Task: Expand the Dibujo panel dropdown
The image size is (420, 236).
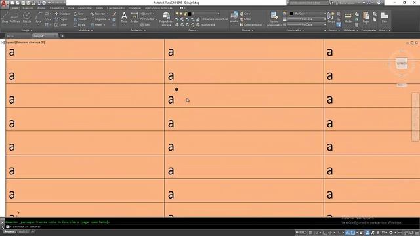Action: coord(26,30)
